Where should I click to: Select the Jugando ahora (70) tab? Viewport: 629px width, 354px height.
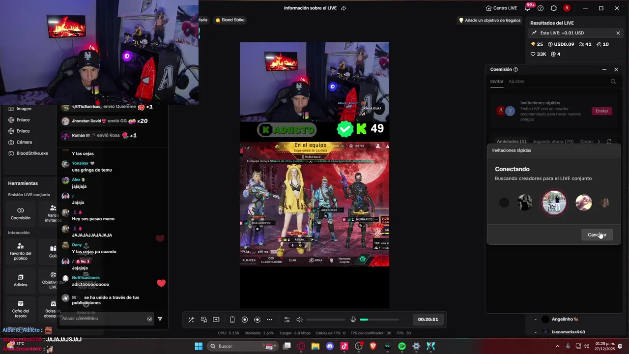[553, 142]
